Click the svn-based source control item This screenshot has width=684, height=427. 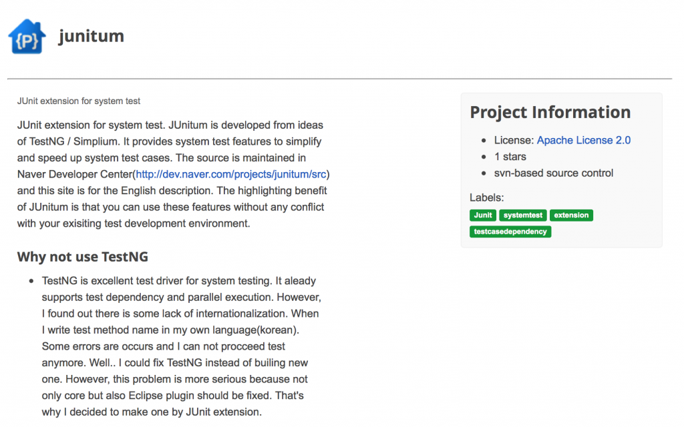(554, 173)
